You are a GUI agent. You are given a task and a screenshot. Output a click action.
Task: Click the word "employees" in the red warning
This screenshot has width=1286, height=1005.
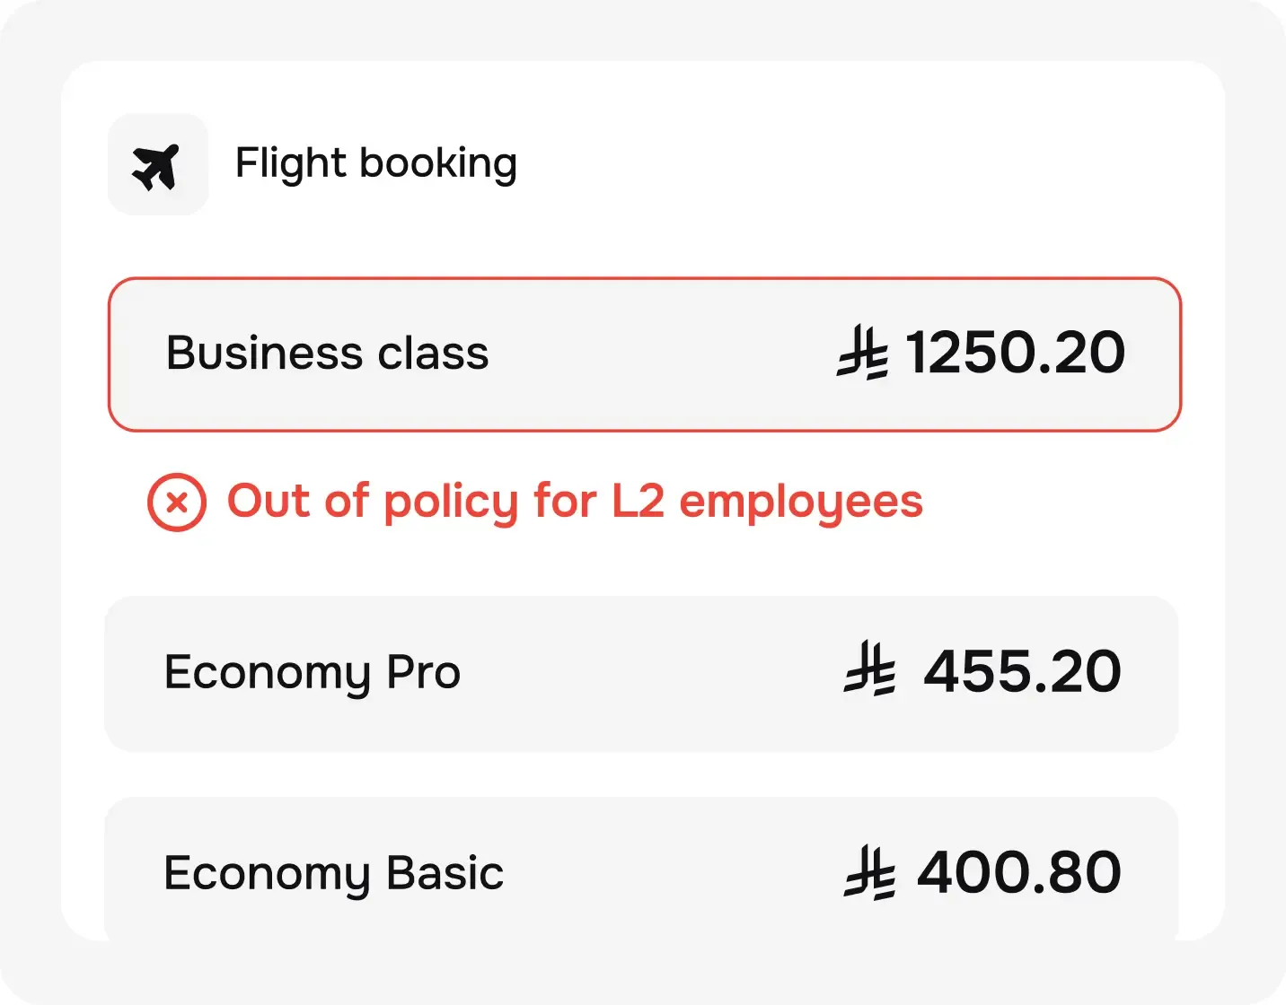point(800,502)
